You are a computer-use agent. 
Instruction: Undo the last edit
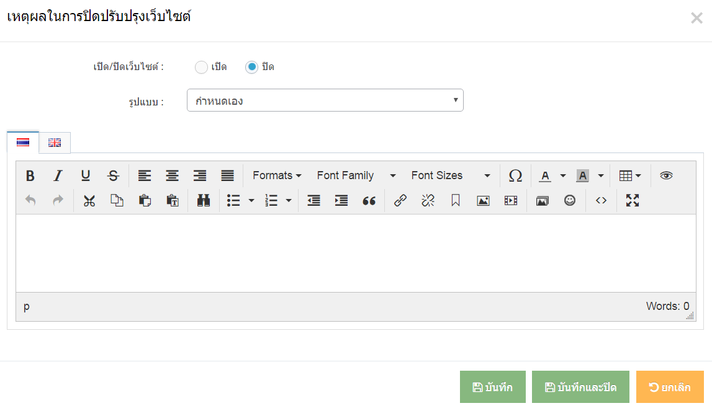[30, 200]
